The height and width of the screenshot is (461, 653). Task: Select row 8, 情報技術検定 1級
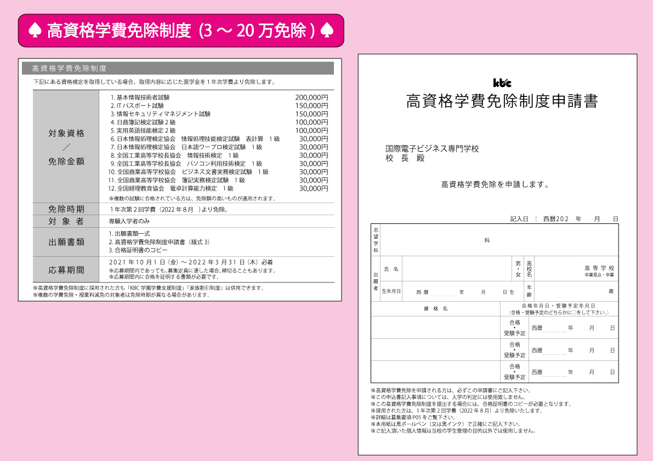(x=219, y=155)
